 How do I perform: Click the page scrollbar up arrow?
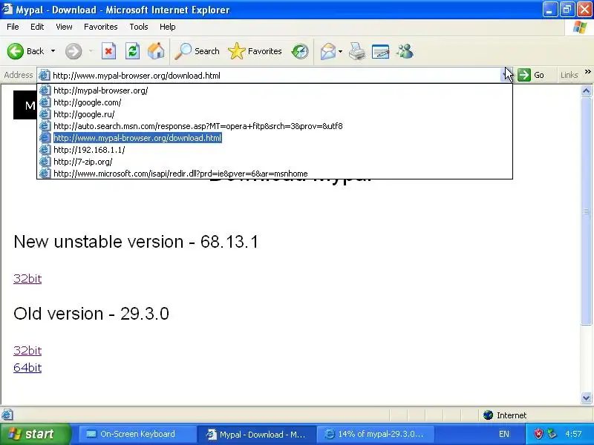point(586,90)
